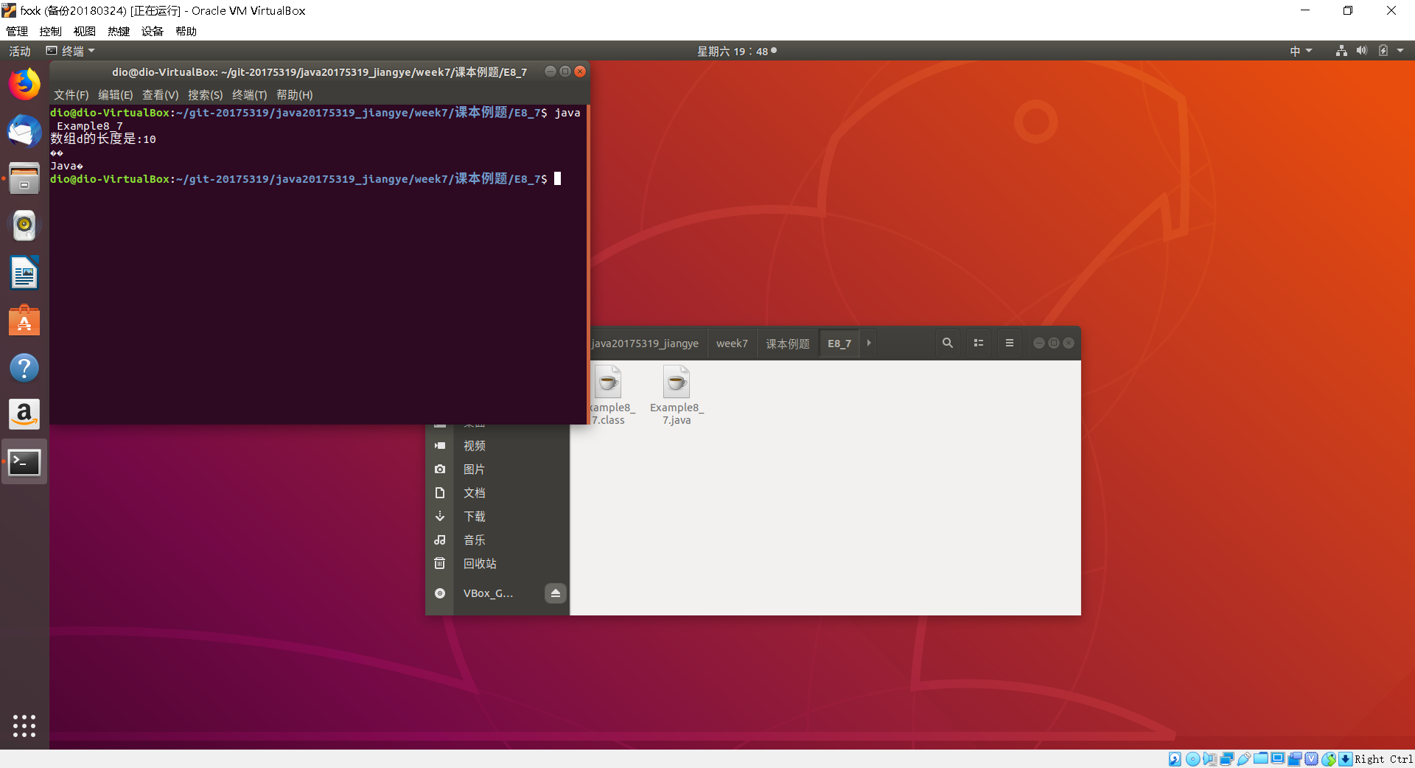Click VirtualBox network status icon
1415x768 pixels.
(1227, 759)
